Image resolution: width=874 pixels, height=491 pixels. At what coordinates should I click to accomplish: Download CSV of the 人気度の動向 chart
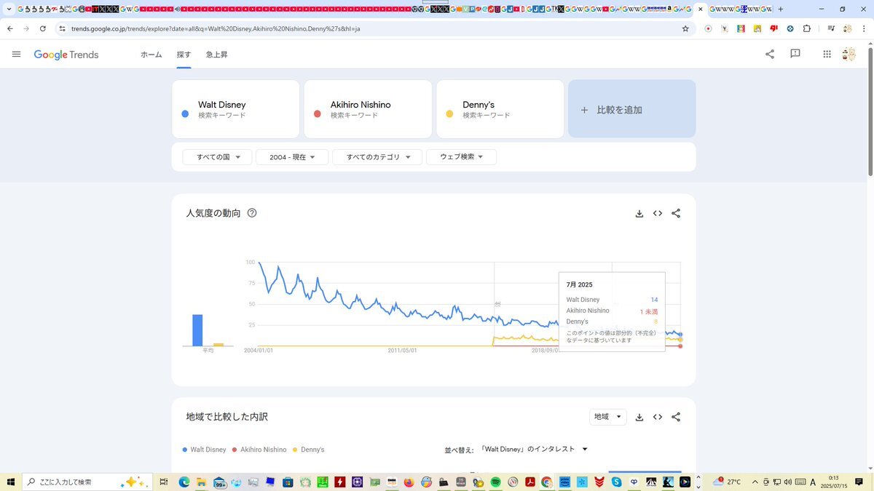[639, 213]
